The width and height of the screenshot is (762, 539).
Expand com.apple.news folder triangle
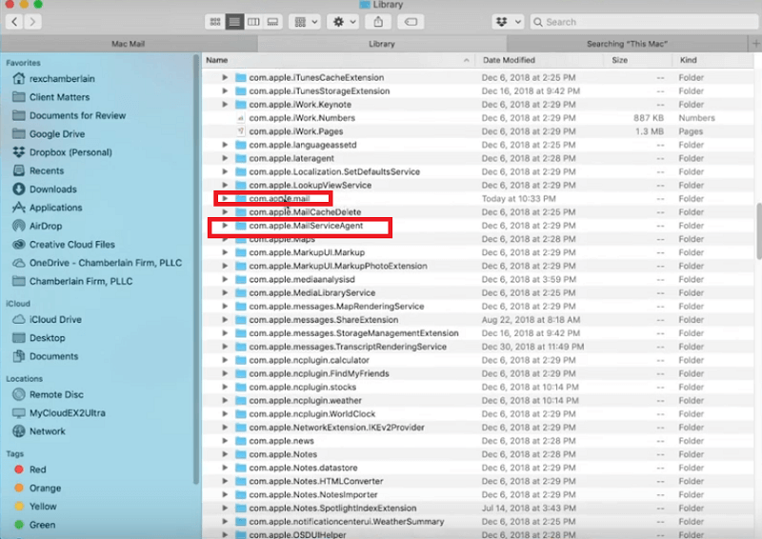[225, 441]
